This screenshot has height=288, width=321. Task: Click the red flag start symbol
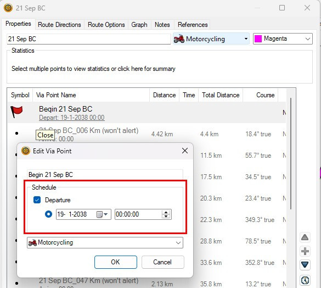pyautogui.click(x=16, y=112)
